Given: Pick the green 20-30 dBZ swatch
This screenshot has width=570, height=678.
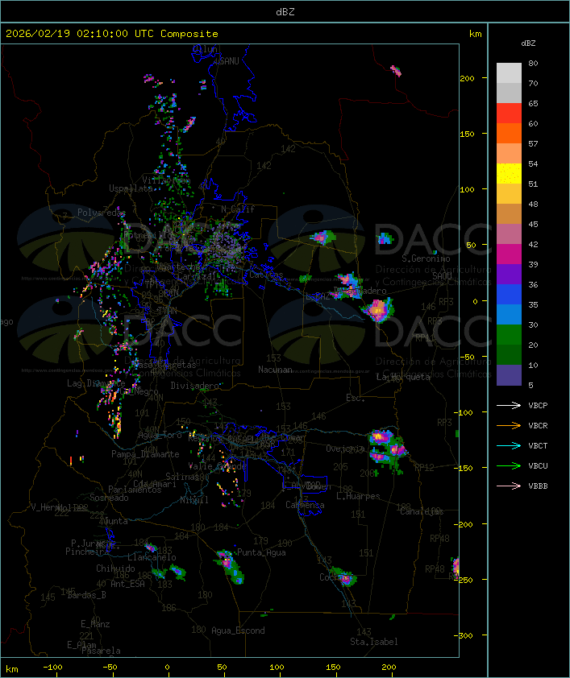Looking at the screenshot, I should pos(509,334).
